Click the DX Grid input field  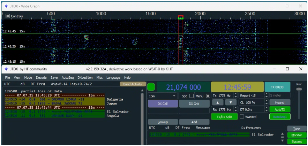pyautogui.click(x=194, y=111)
